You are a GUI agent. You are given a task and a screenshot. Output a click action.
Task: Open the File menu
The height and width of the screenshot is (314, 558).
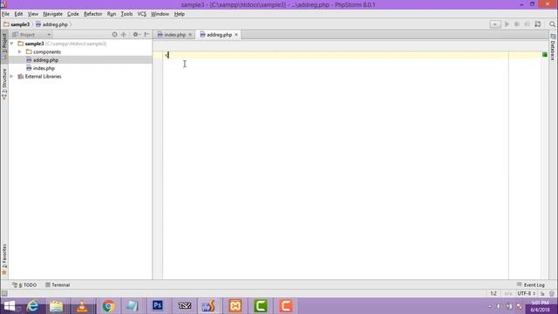pos(6,14)
